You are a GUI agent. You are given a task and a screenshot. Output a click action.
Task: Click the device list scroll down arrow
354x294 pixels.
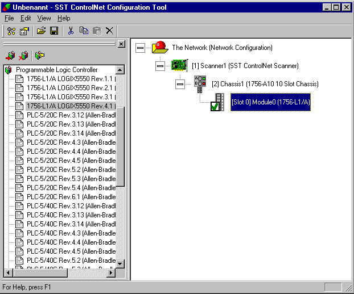point(120,263)
